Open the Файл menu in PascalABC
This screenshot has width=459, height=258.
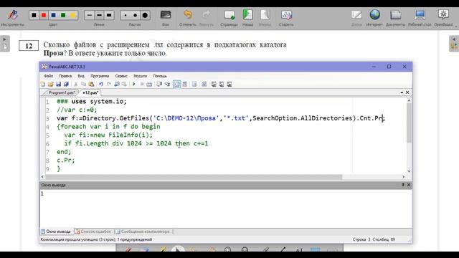point(48,76)
